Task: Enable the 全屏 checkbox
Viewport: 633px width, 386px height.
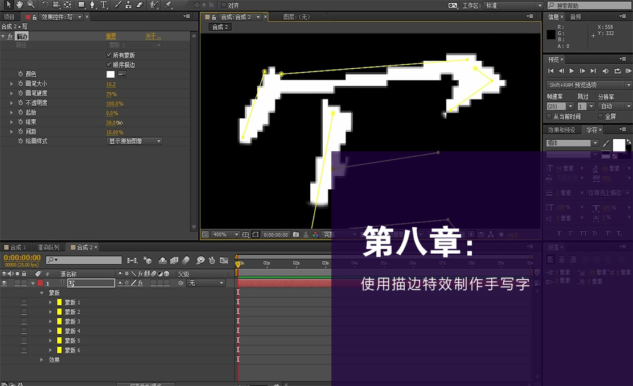Action: pyautogui.click(x=601, y=117)
